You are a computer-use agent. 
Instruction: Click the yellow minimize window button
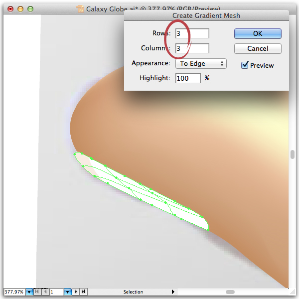point(20,9)
